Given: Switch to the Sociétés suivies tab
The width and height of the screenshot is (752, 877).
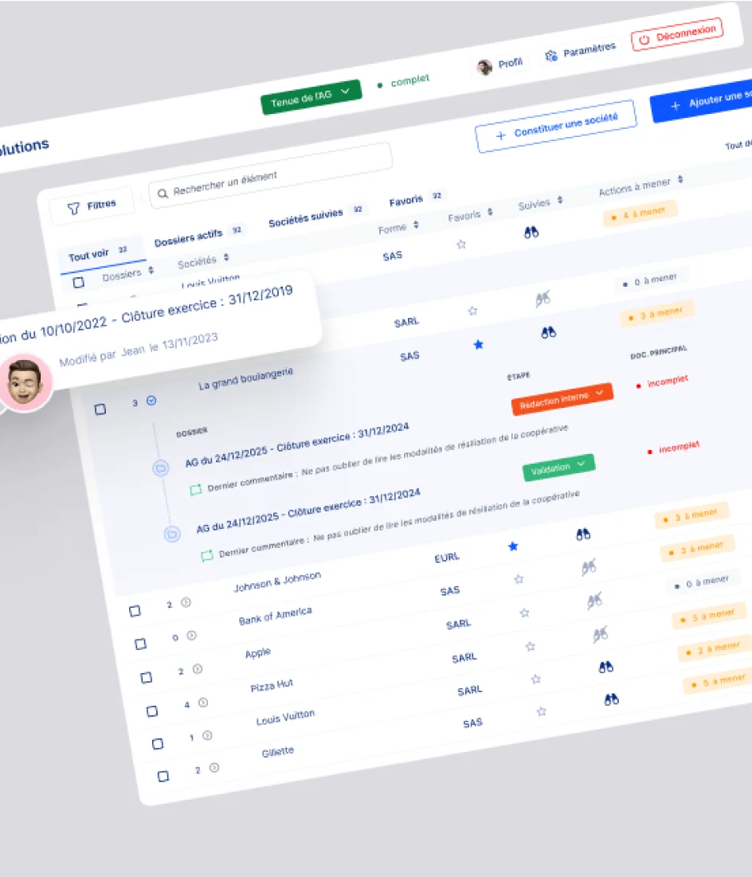Looking at the screenshot, I should 316,217.
